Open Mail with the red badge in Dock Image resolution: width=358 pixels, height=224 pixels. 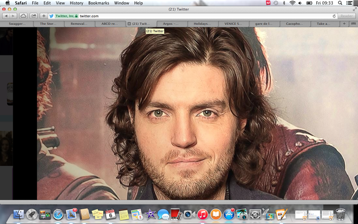[71, 214]
